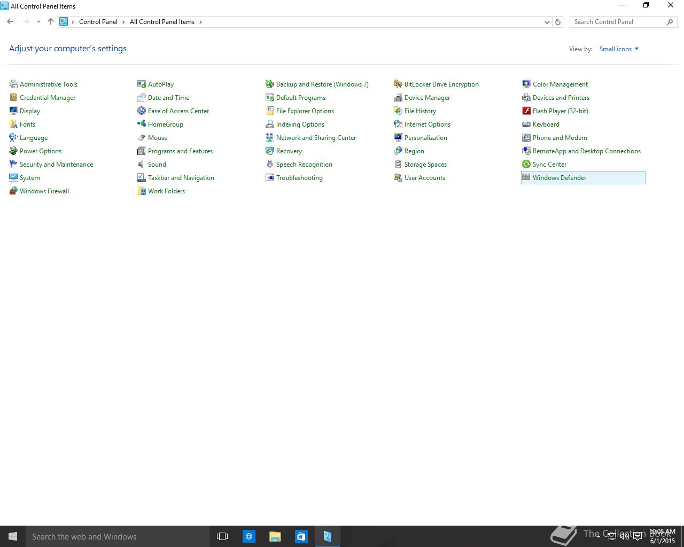Open the Windows Start button
This screenshot has width=684, height=547.
pos(13,536)
